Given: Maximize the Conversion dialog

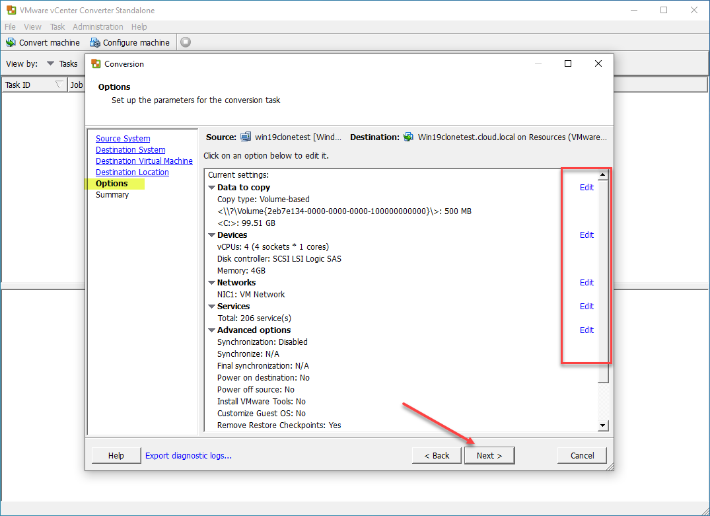Looking at the screenshot, I should [x=568, y=64].
